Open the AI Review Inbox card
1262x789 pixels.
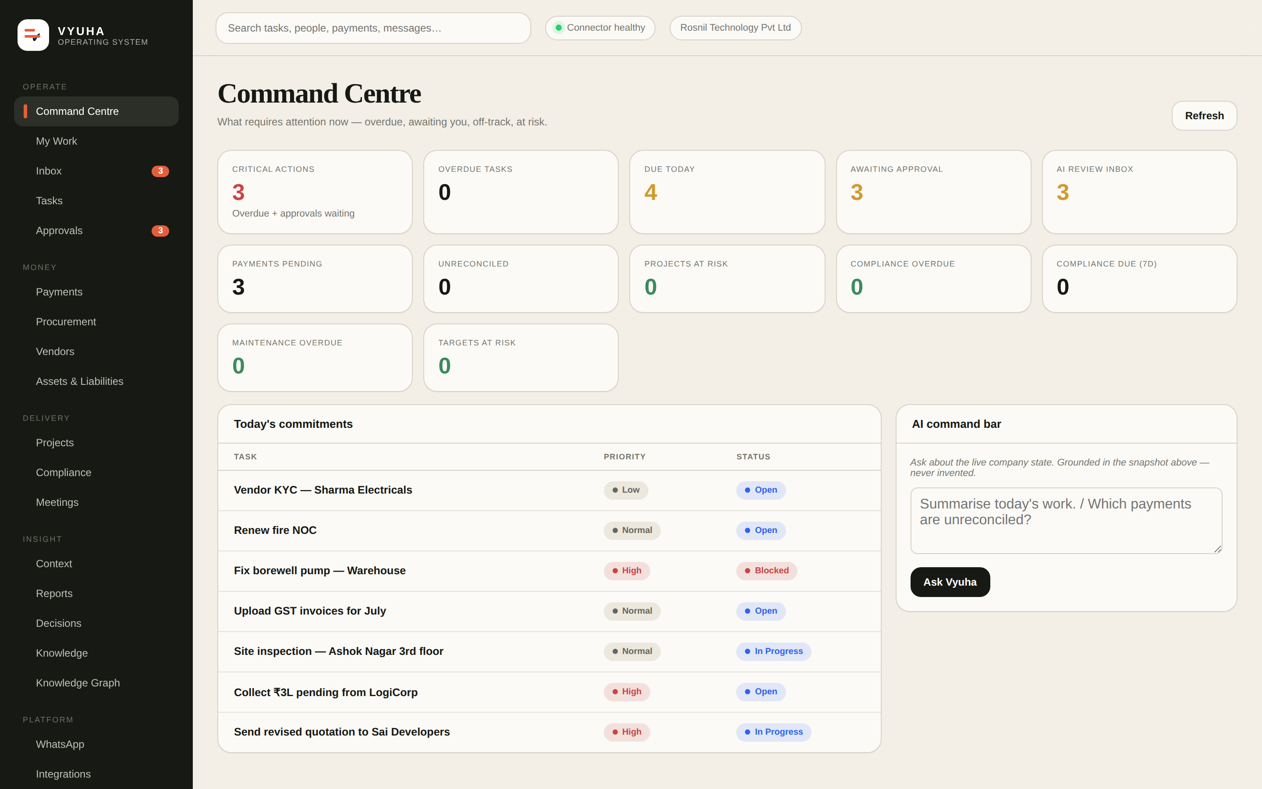click(x=1139, y=192)
